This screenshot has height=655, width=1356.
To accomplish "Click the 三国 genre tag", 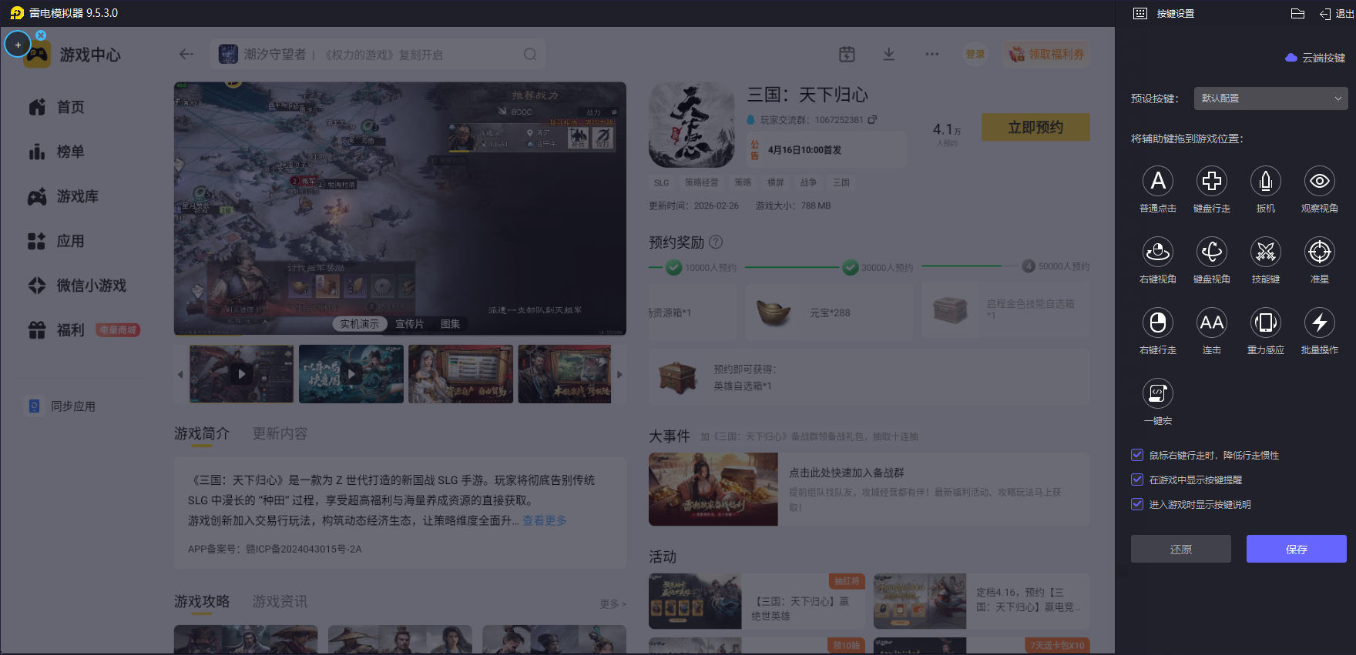I will coord(841,182).
